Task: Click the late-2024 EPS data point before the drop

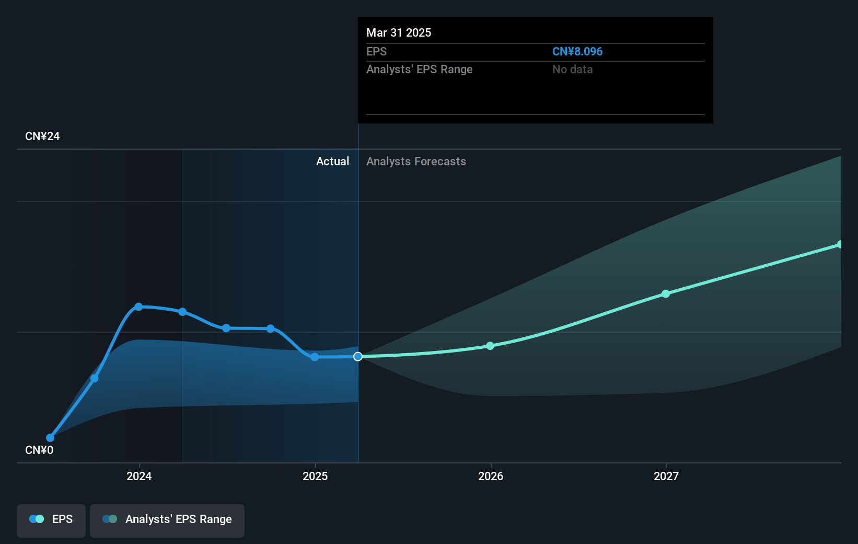Action: (x=270, y=329)
